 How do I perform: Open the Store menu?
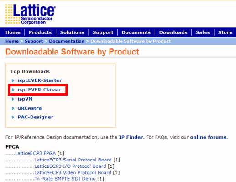pyautogui.click(x=225, y=32)
